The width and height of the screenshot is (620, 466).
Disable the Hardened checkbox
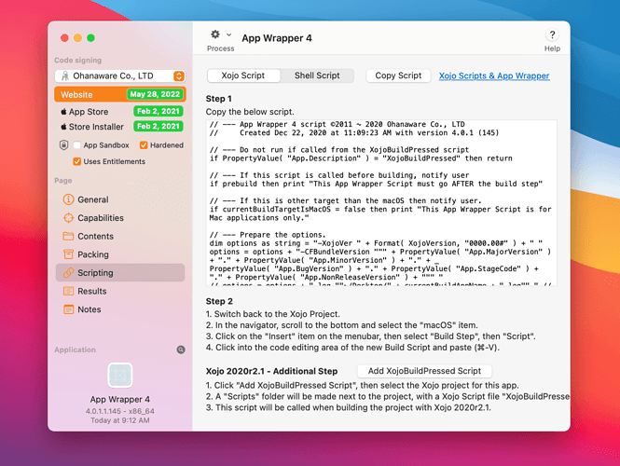coord(144,145)
